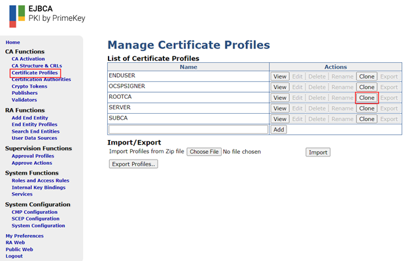Select the ROOTCA name cell
Image resolution: width=408 pixels, height=261 pixels.
click(x=188, y=97)
